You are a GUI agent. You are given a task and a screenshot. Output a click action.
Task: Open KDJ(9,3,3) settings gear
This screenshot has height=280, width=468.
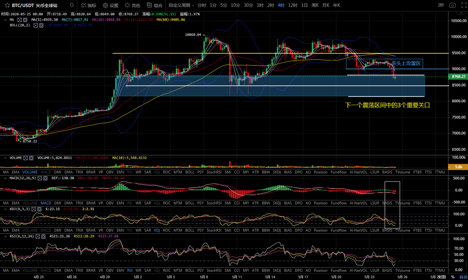tap(34, 209)
